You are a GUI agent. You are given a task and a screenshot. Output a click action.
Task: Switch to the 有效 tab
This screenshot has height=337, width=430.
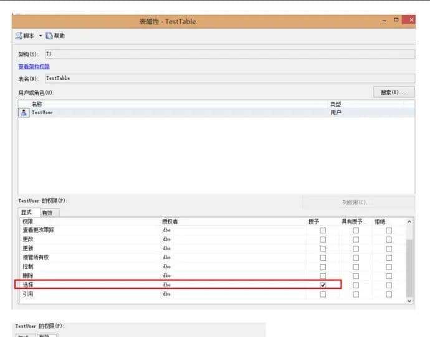pos(50,213)
